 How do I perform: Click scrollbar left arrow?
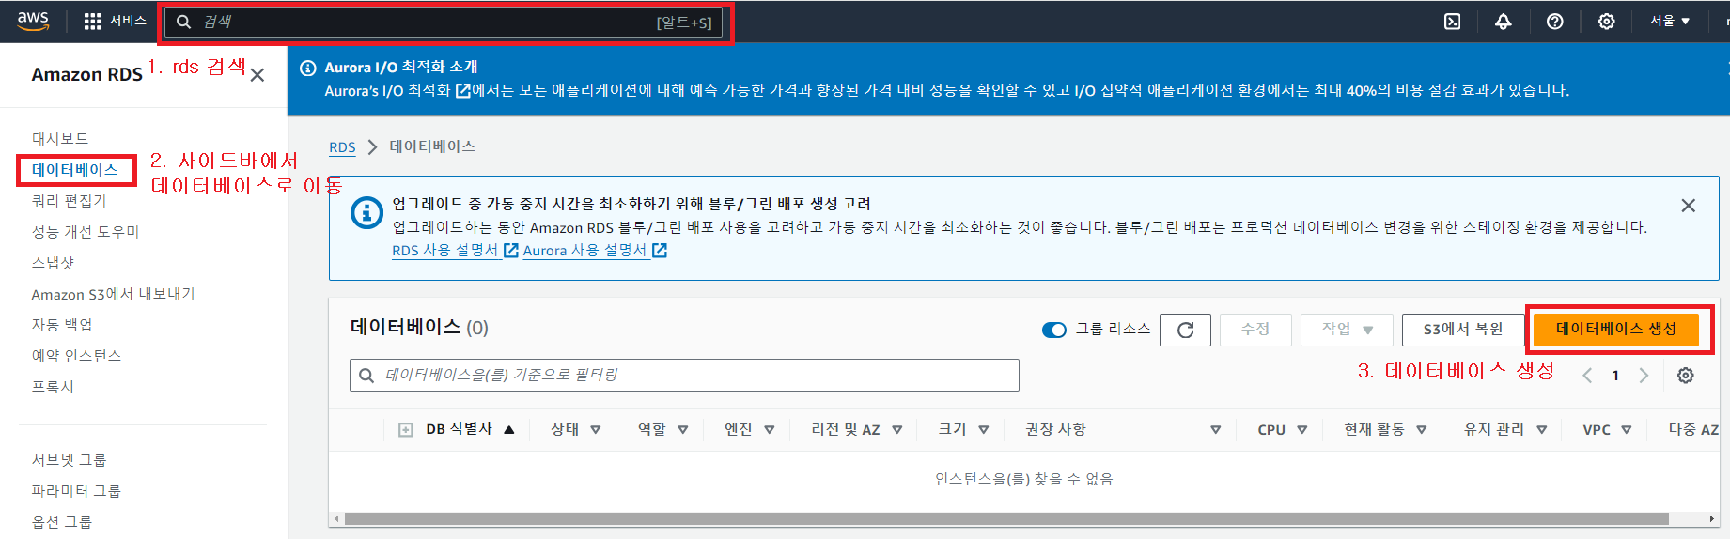click(x=336, y=519)
